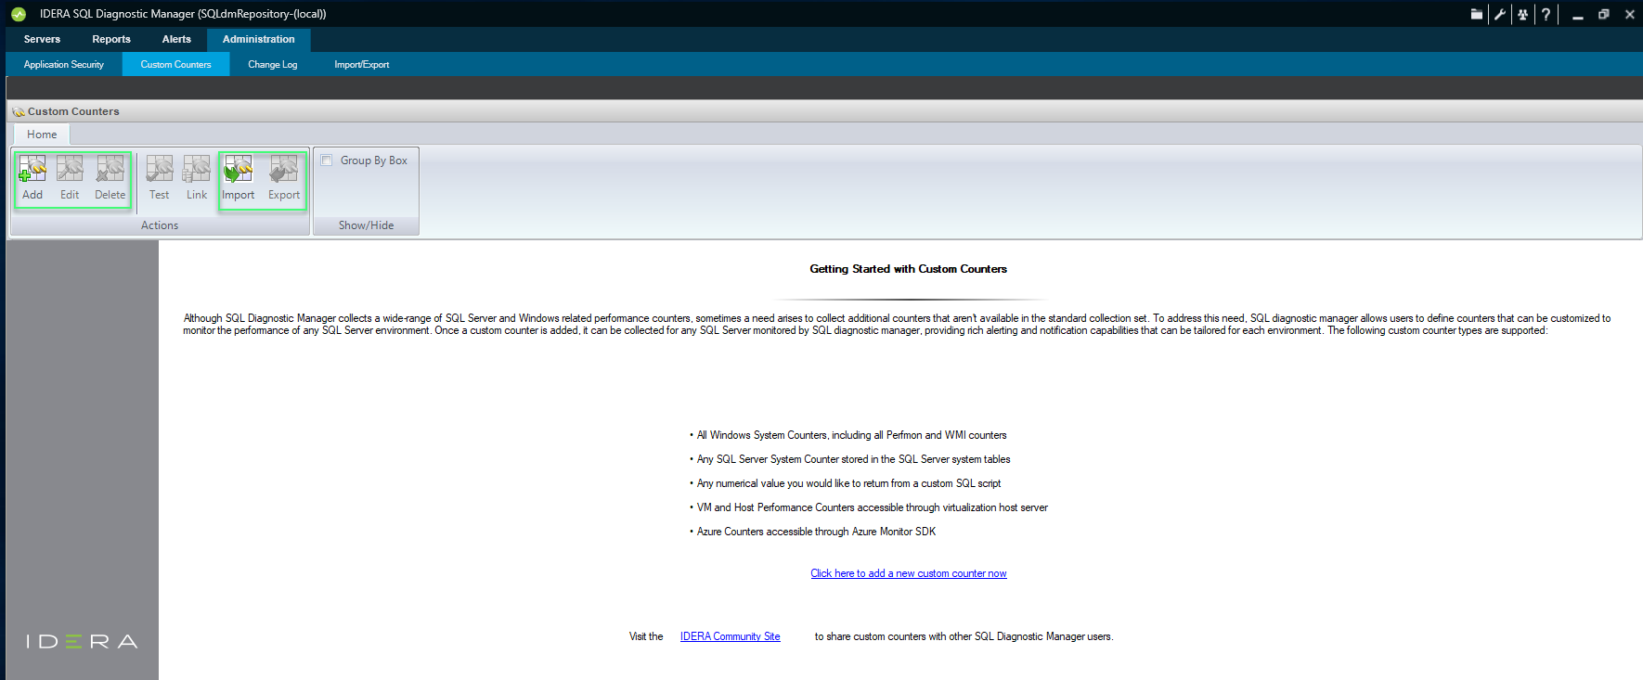Go to the Alerts tab

tap(176, 39)
